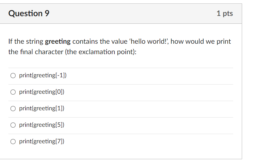Click the print(greeting[0]) answer label text
This screenshot has height=165, width=256.
[42, 92]
